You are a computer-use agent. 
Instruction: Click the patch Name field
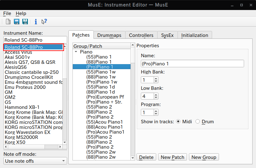pos(192,64)
